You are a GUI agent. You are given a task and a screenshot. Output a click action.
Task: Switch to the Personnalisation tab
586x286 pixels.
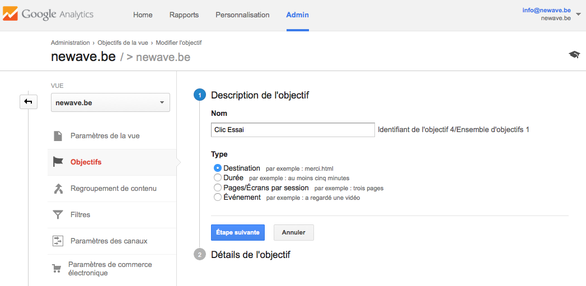(242, 15)
